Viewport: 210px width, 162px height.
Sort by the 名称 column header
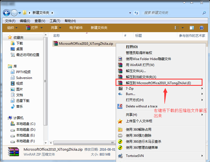click(x=56, y=36)
